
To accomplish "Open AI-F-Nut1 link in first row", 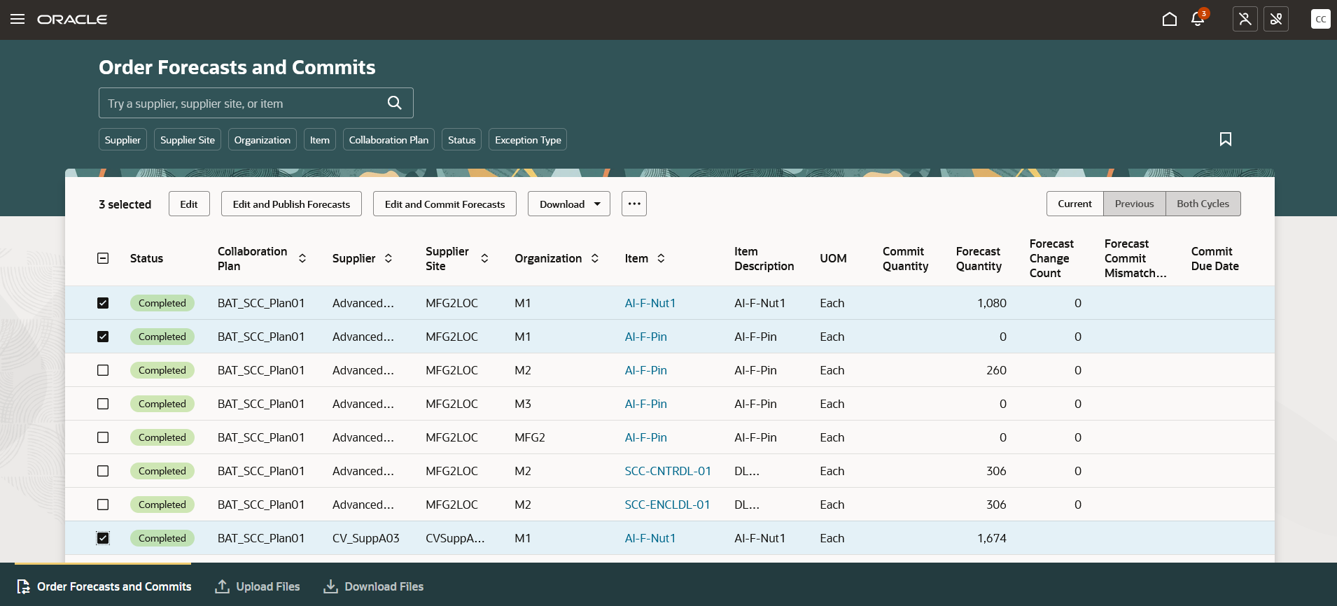I will (650, 303).
